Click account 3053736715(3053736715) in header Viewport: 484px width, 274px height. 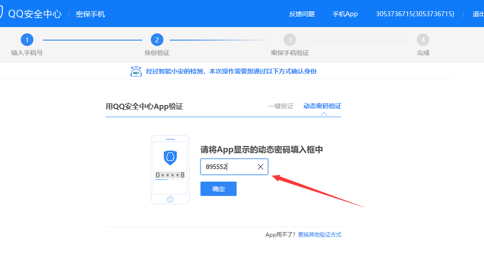click(x=415, y=14)
